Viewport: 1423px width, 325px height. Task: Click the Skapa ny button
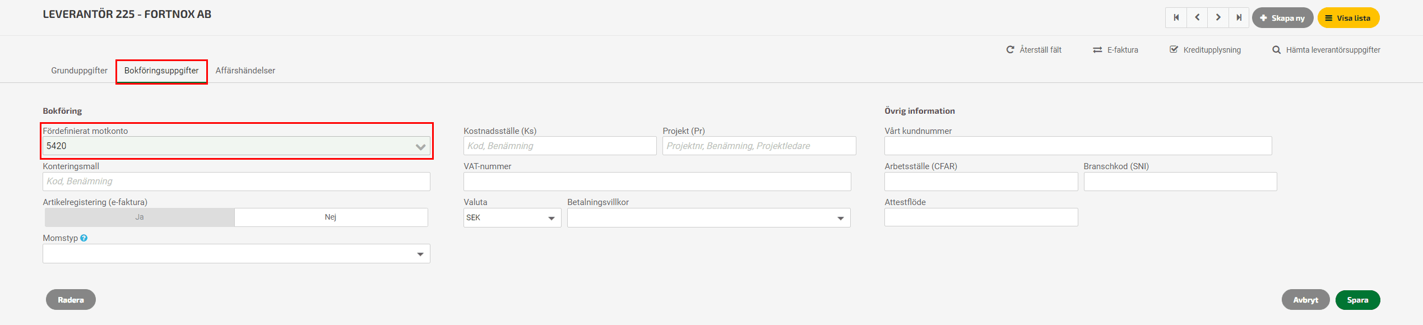point(1282,18)
